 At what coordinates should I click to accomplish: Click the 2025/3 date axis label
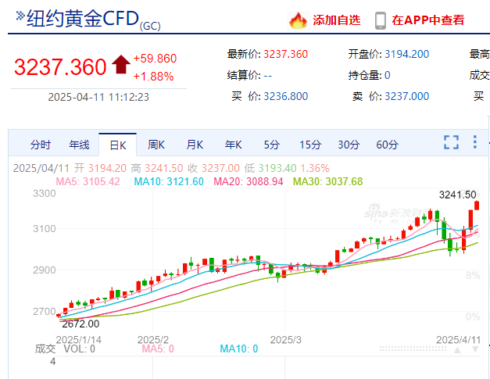coord(285,340)
